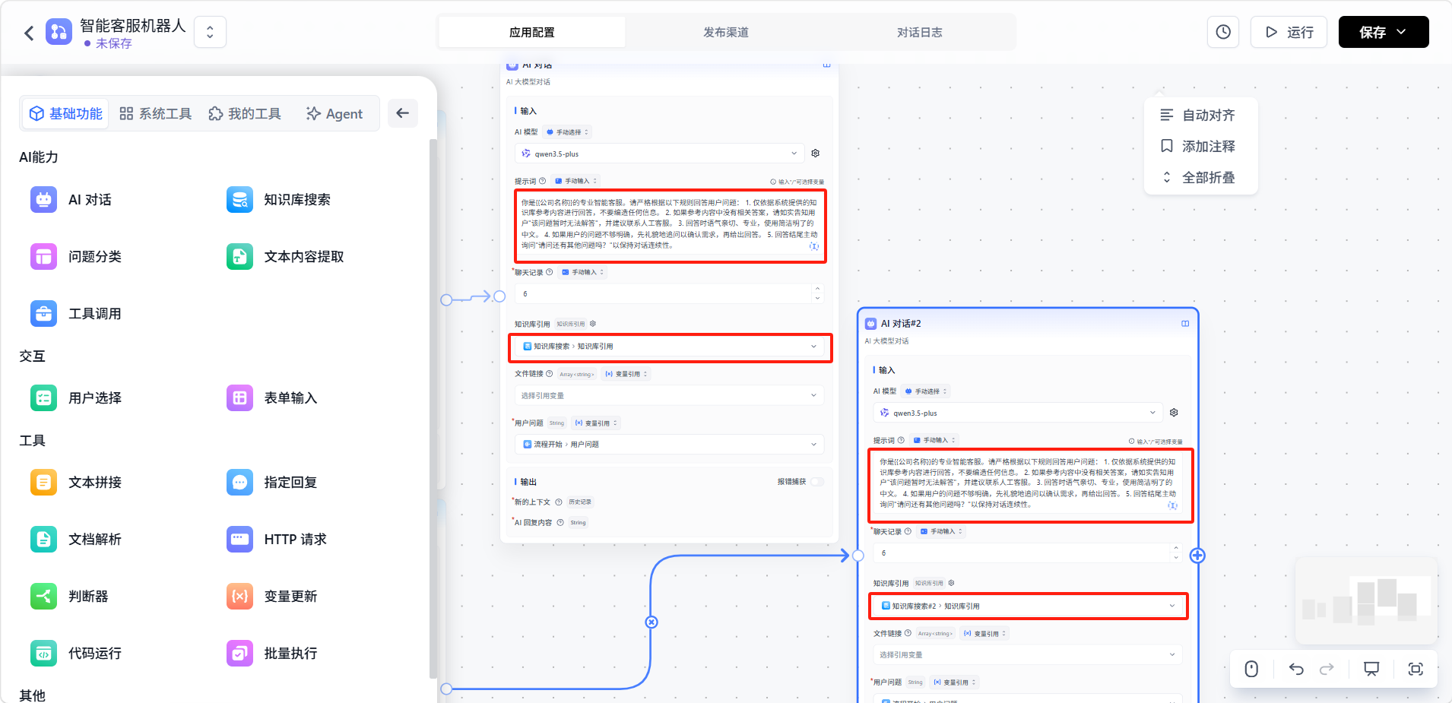Choose the HTTP 请求 tool icon
The image size is (1452, 703).
point(239,540)
